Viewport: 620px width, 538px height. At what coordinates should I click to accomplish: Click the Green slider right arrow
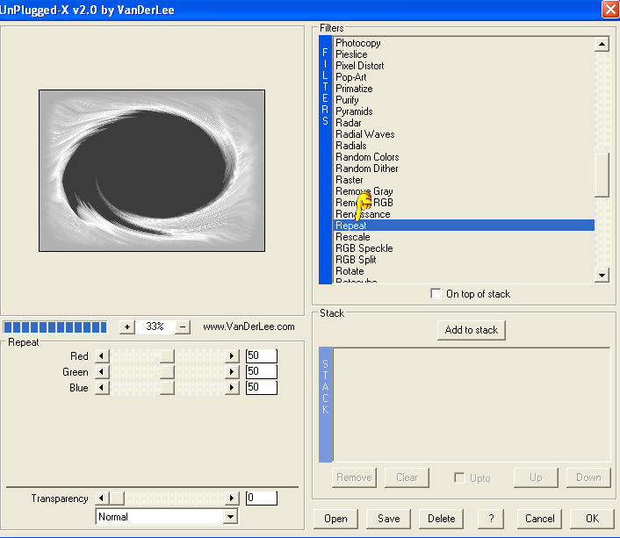pos(232,372)
